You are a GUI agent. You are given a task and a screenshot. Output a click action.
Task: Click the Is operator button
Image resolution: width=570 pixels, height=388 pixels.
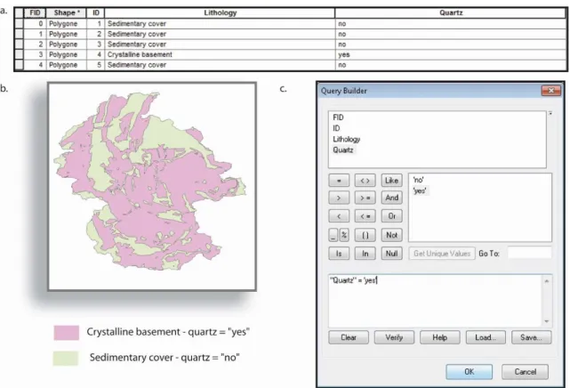(x=339, y=254)
